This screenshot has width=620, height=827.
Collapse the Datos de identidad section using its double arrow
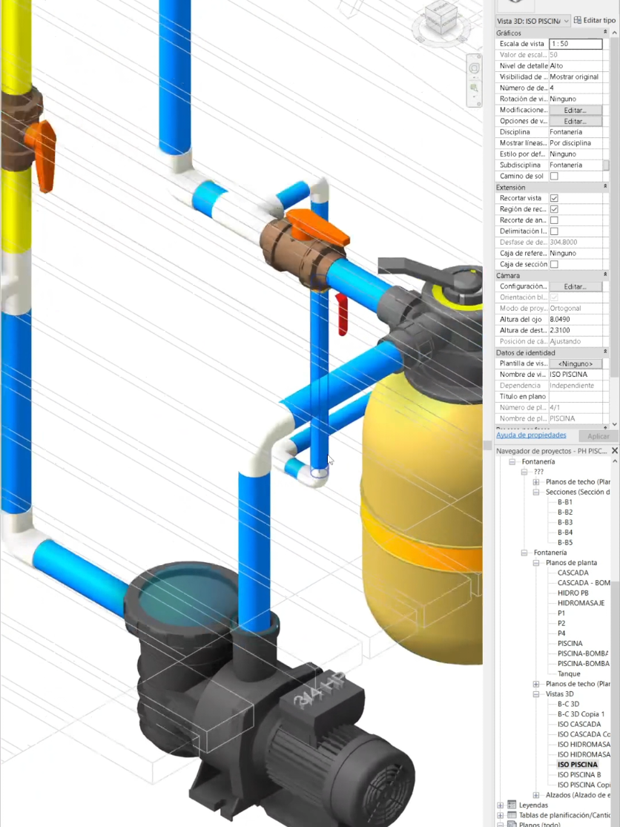click(604, 352)
